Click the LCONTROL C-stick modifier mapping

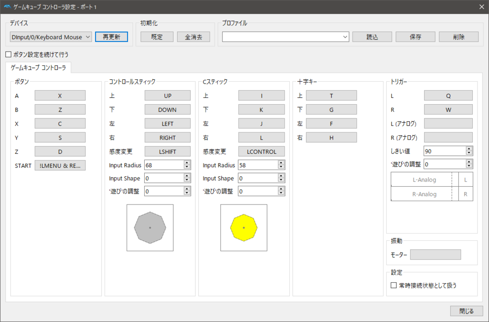[x=261, y=151]
